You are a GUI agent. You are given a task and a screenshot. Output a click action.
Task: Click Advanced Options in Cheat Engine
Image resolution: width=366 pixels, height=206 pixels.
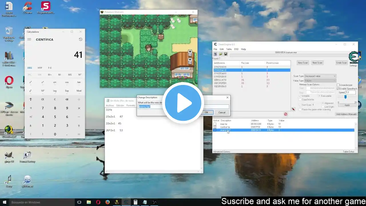[x=222, y=151]
